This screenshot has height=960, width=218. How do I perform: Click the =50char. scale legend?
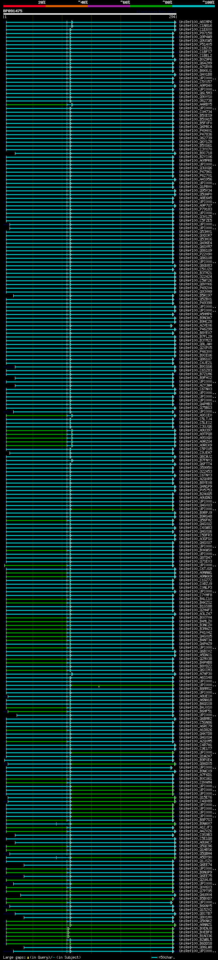pos(163,957)
